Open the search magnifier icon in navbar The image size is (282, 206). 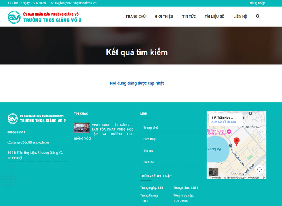257,16
